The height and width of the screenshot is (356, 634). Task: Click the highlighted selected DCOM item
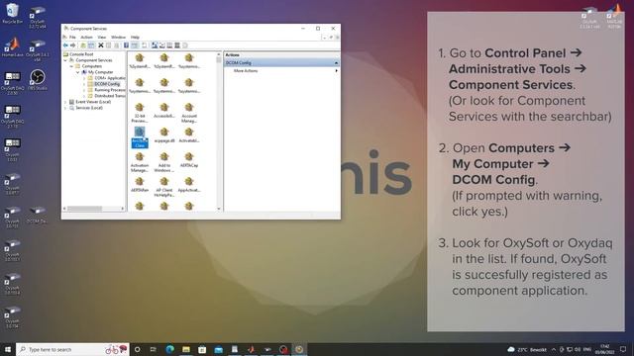140,137
